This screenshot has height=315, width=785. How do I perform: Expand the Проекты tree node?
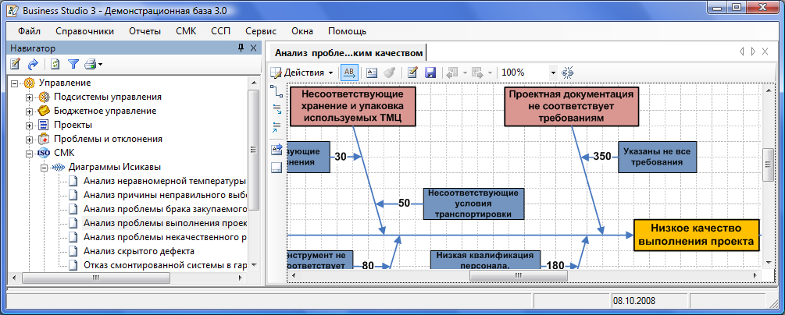coord(30,125)
